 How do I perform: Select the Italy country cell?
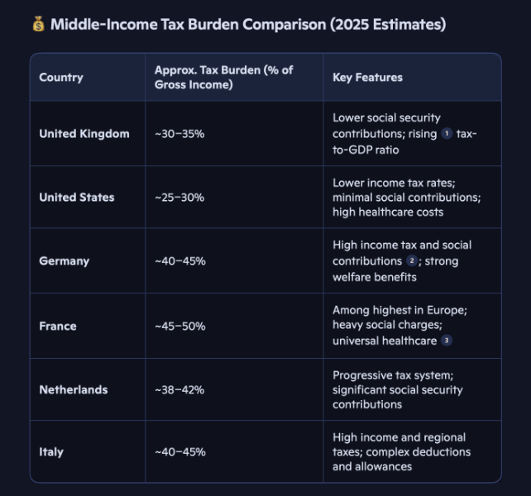pyautogui.click(x=51, y=452)
